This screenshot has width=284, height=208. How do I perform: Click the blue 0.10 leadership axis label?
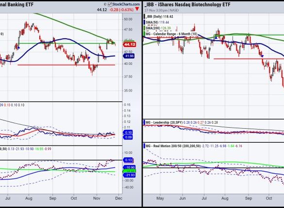click(x=128, y=133)
